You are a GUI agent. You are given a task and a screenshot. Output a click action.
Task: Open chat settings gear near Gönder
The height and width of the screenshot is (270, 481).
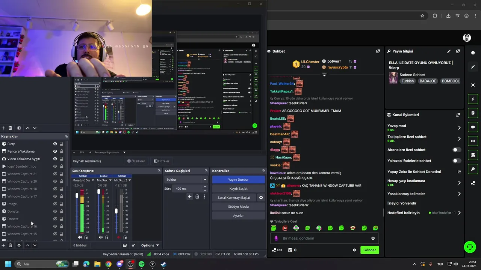click(x=354, y=250)
